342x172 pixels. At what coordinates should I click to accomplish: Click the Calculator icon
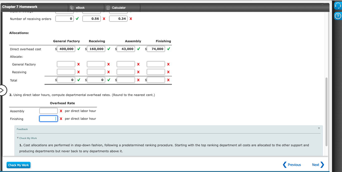click(x=108, y=8)
